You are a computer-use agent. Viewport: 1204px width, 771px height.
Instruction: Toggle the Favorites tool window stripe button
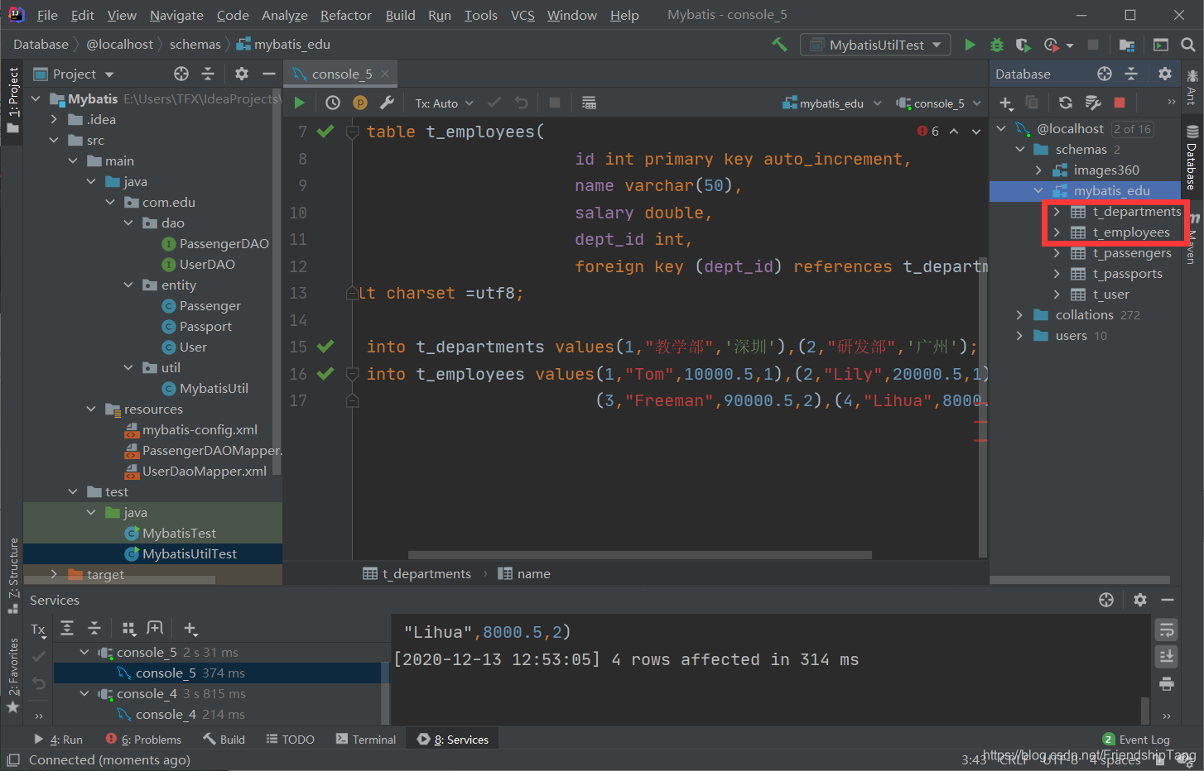(x=12, y=675)
